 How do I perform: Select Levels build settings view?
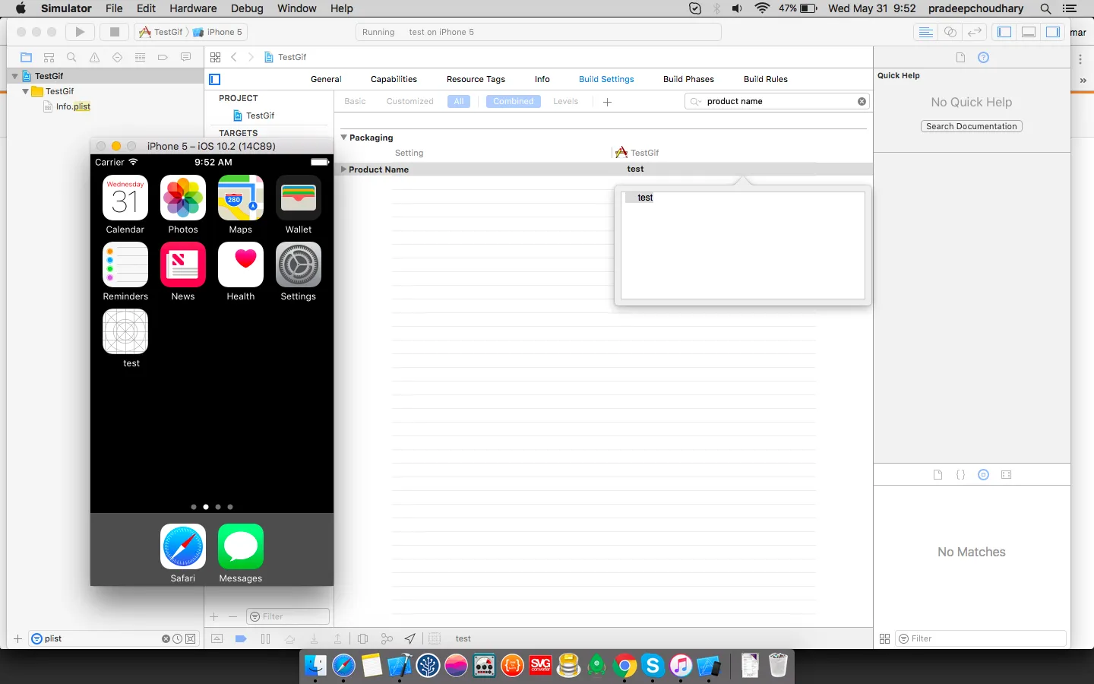click(x=565, y=101)
